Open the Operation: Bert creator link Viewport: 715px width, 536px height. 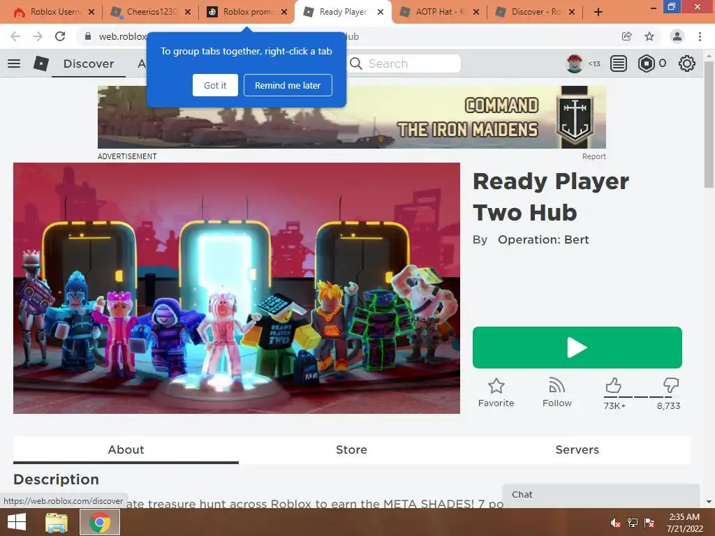coord(543,240)
